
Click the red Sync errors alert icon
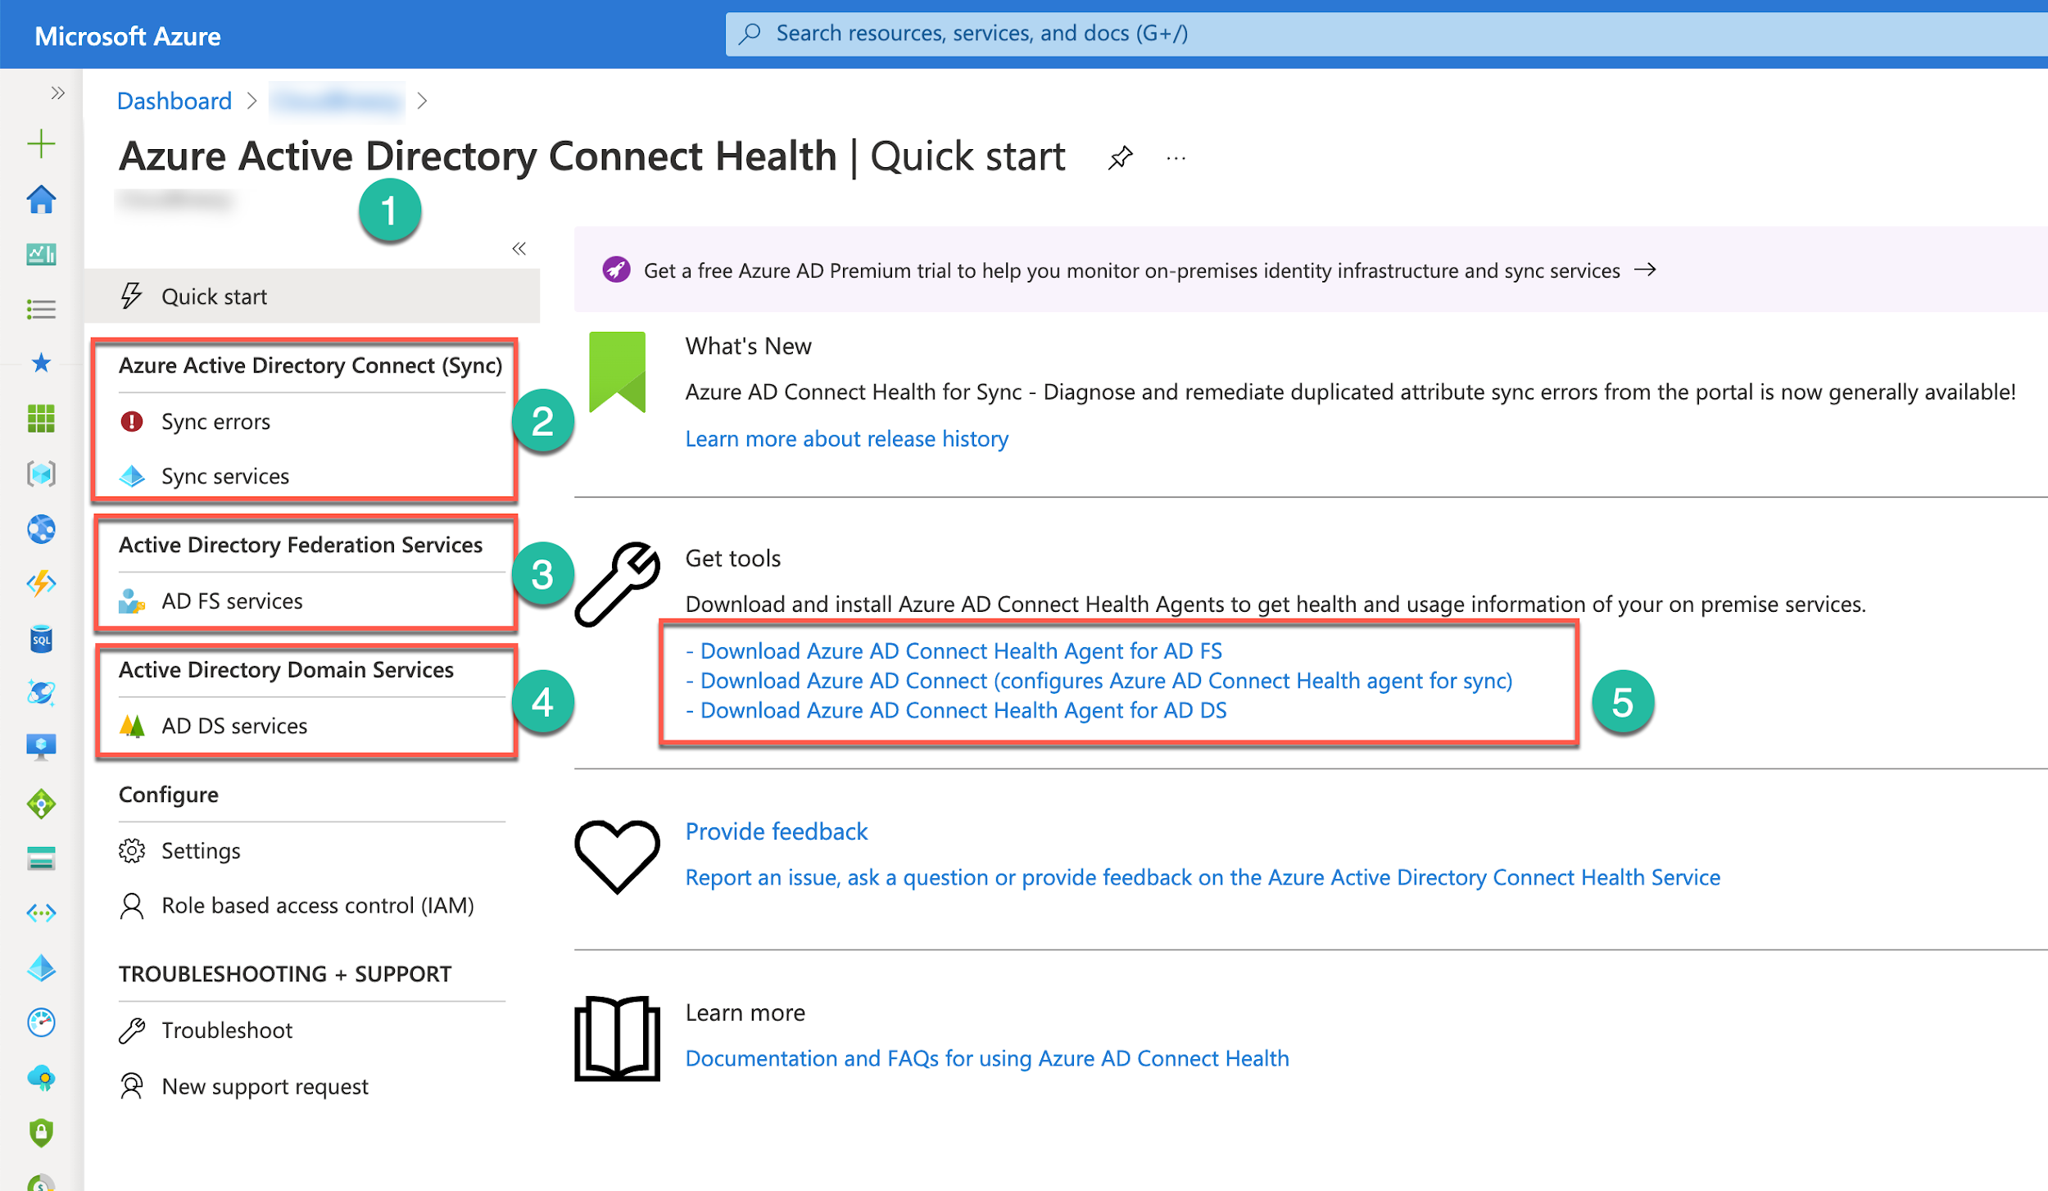point(132,421)
